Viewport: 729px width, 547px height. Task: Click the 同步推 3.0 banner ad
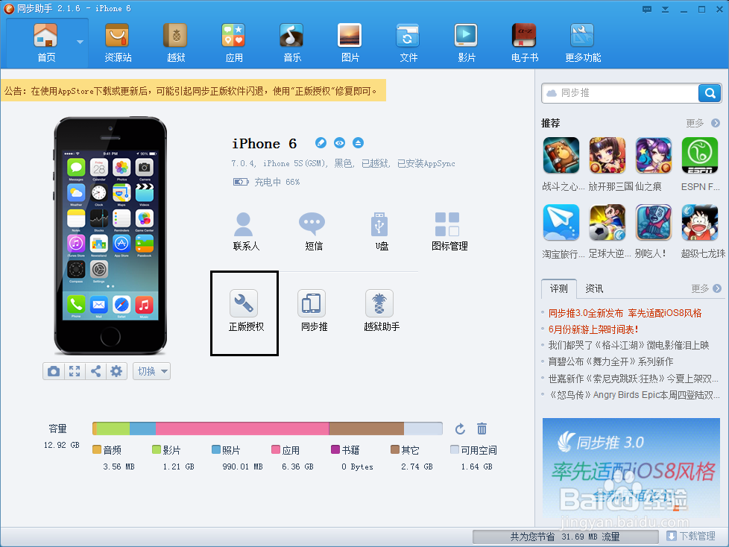[x=631, y=467]
